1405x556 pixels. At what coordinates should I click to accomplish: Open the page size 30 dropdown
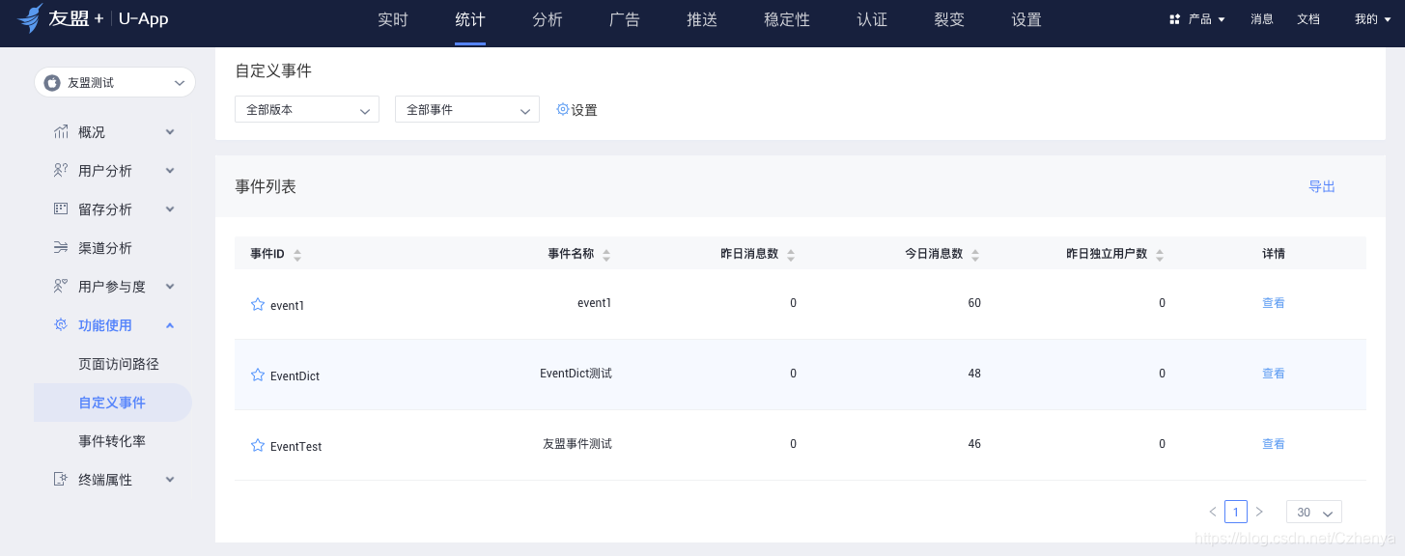[1314, 512]
